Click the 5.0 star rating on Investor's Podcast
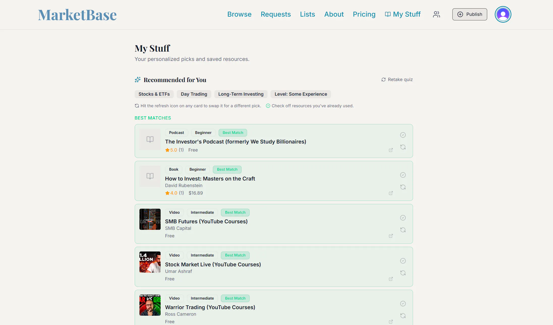Viewport: 553px width, 325px height. click(x=171, y=150)
